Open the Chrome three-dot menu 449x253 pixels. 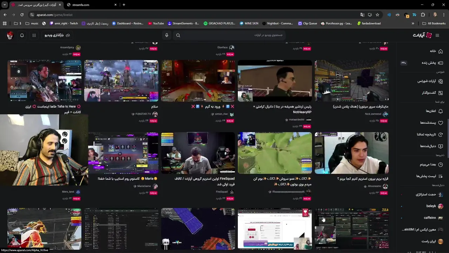444,15
